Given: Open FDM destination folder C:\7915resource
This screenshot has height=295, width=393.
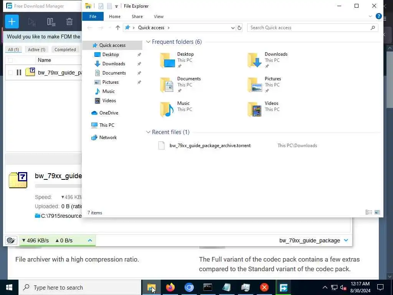Looking at the screenshot, I should coord(61,216).
